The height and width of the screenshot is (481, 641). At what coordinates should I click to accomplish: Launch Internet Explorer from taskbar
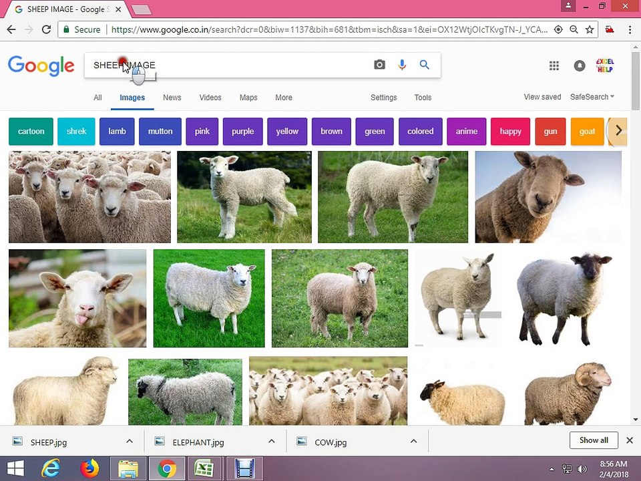(51, 468)
